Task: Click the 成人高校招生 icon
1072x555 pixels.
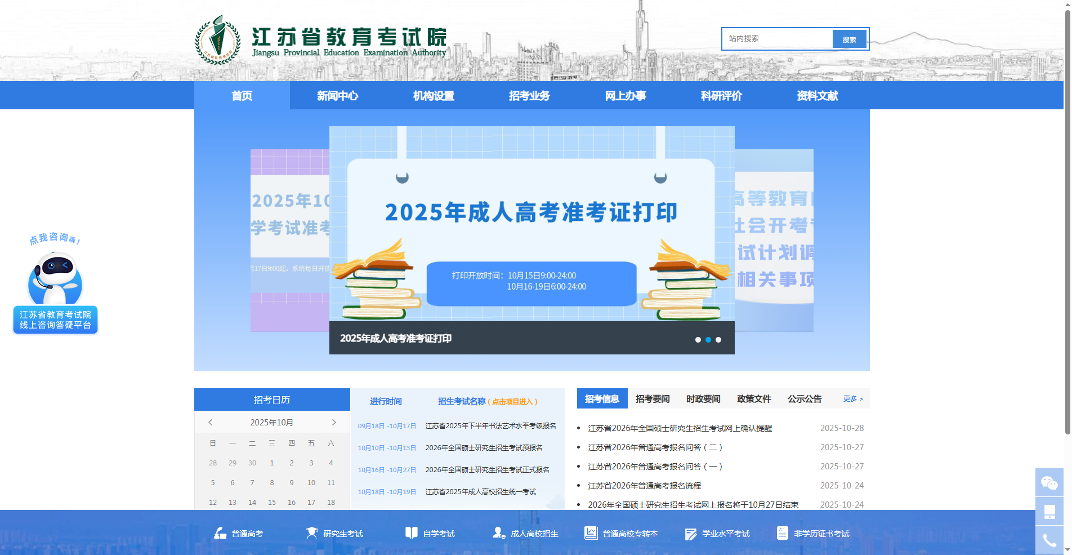Action: coord(498,533)
